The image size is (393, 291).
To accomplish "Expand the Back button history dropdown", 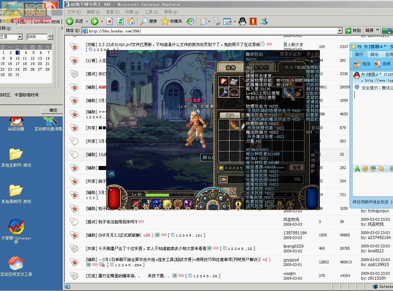I will [87, 22].
